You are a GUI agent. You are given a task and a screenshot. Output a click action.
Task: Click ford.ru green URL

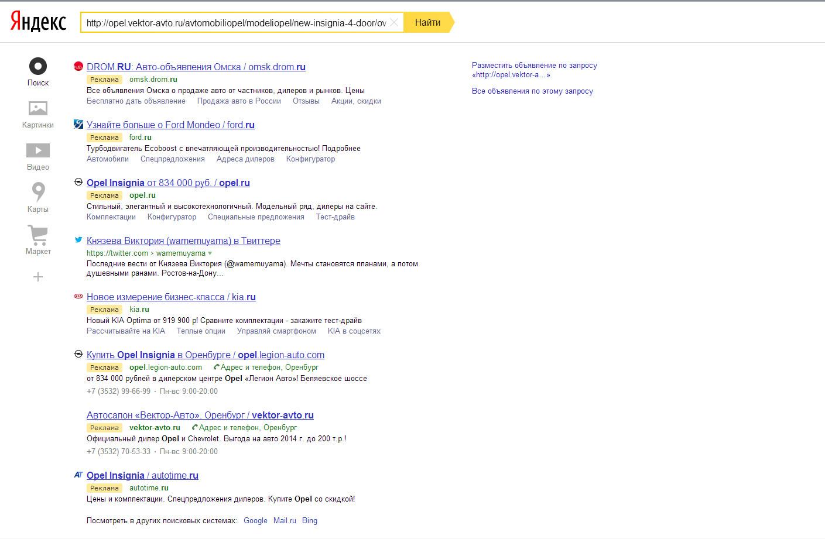coord(141,138)
